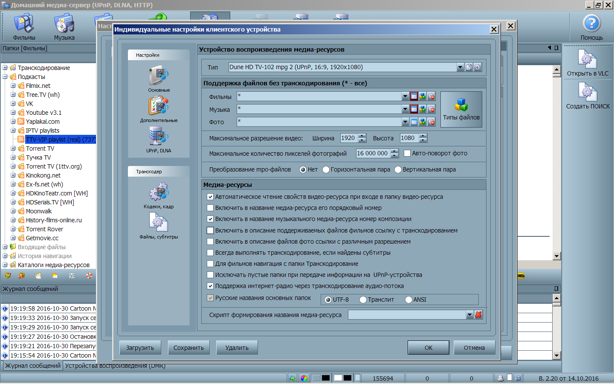Check Включить в название порядковый номер
Viewport: 614px width, 384px height.
pyautogui.click(x=210, y=208)
